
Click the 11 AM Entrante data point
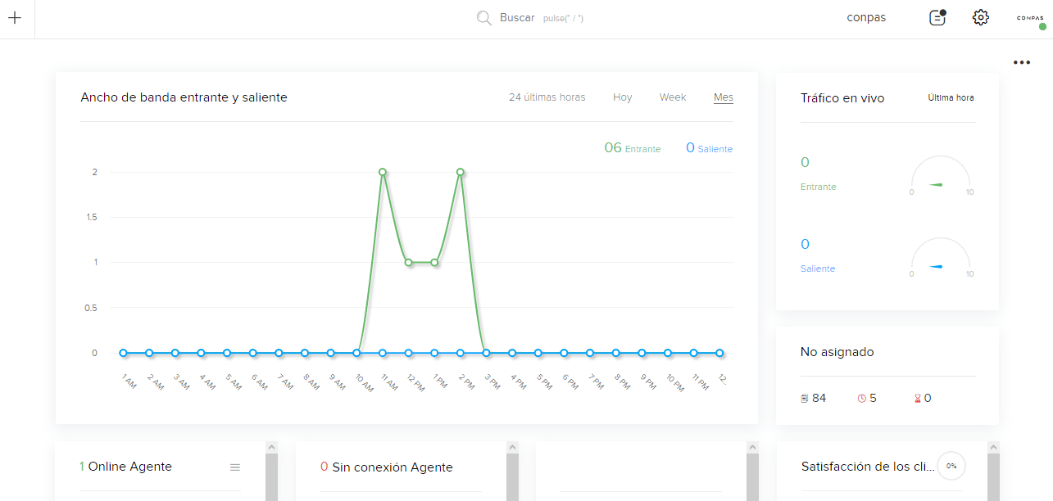click(x=383, y=172)
